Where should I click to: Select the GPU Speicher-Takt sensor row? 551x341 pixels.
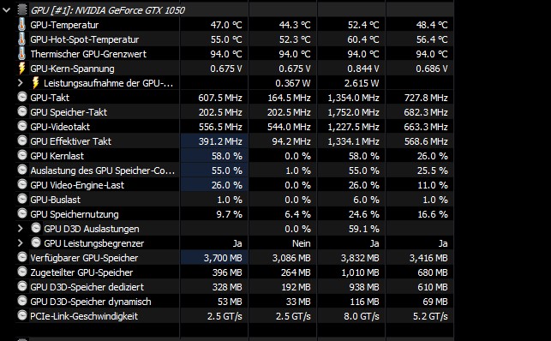pyautogui.click(x=235, y=112)
